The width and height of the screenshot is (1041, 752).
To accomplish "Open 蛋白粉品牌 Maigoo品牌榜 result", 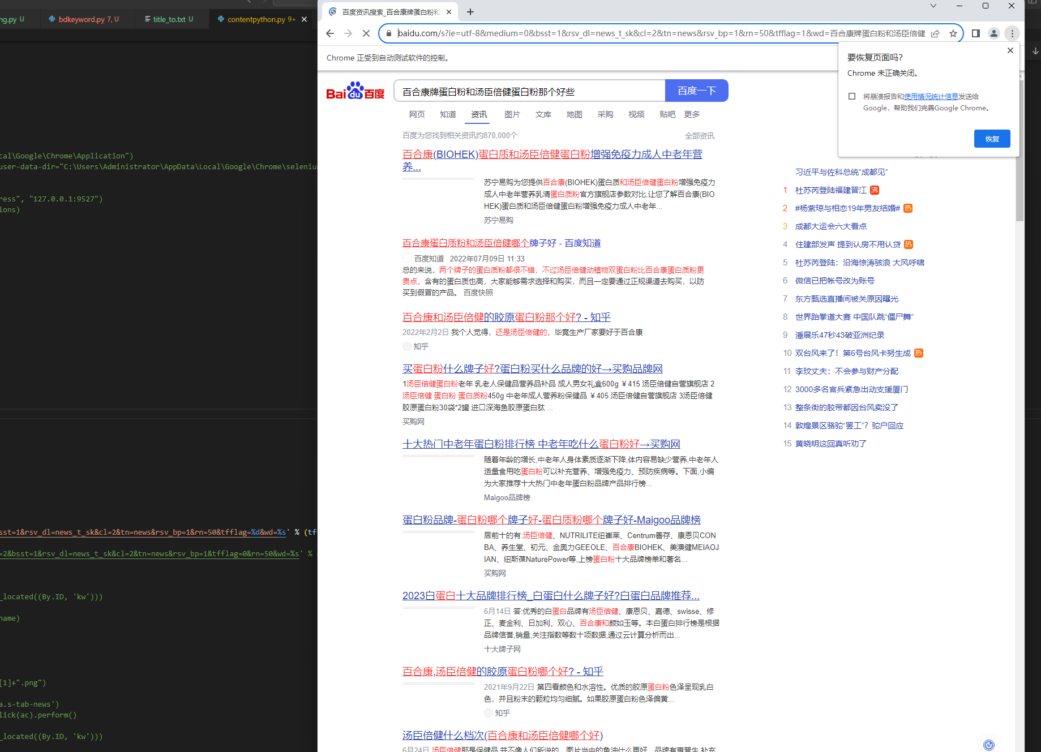I will point(551,520).
